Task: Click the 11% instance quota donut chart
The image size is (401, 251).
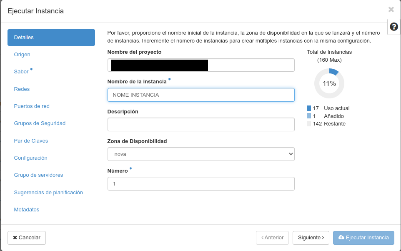Action: pos(329,83)
